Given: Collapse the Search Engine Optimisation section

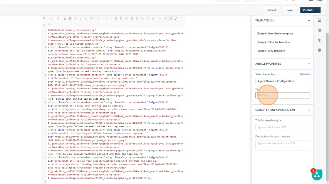Looking at the screenshot, I should (x=309, y=110).
